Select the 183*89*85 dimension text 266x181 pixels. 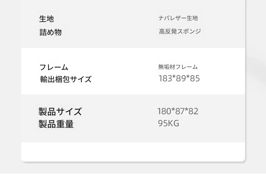179,78
